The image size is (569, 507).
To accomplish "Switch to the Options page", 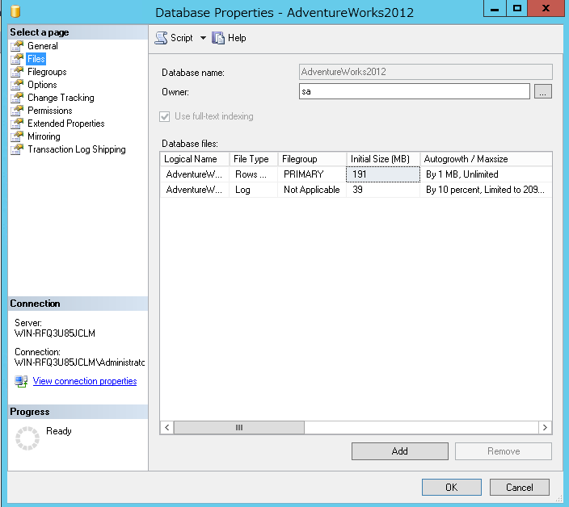I will pyautogui.click(x=42, y=85).
